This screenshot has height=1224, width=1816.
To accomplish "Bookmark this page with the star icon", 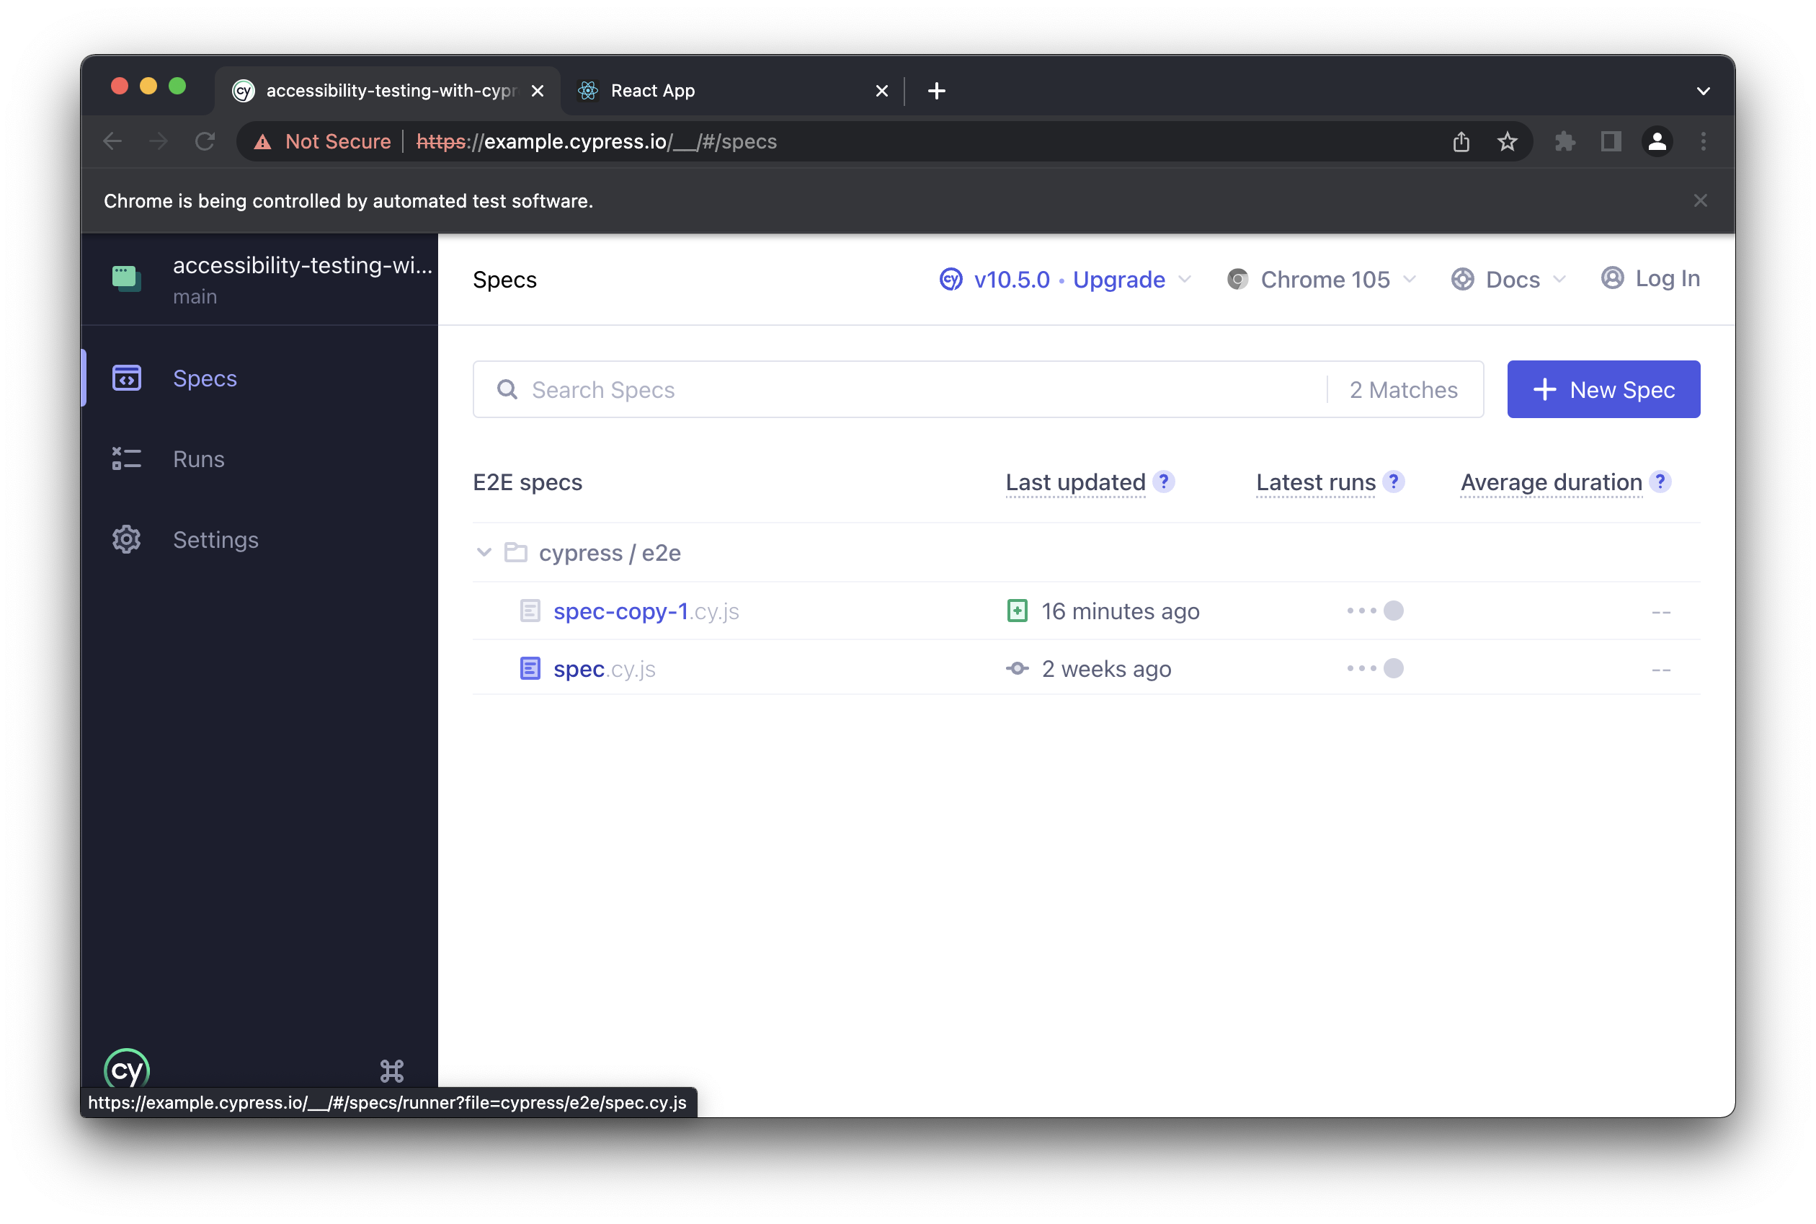I will [x=1507, y=141].
